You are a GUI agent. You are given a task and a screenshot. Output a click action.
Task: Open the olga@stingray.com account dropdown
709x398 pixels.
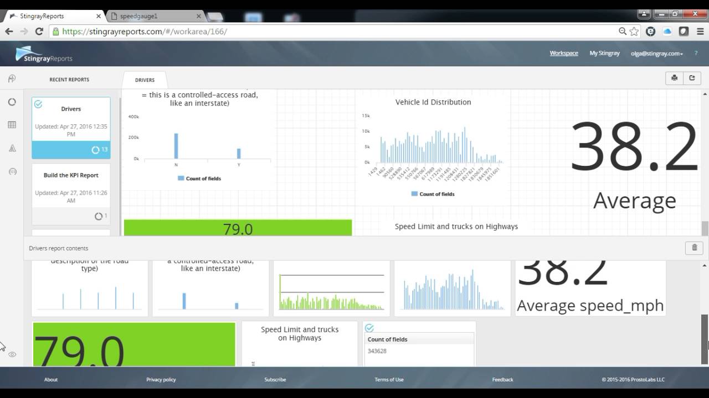click(657, 54)
